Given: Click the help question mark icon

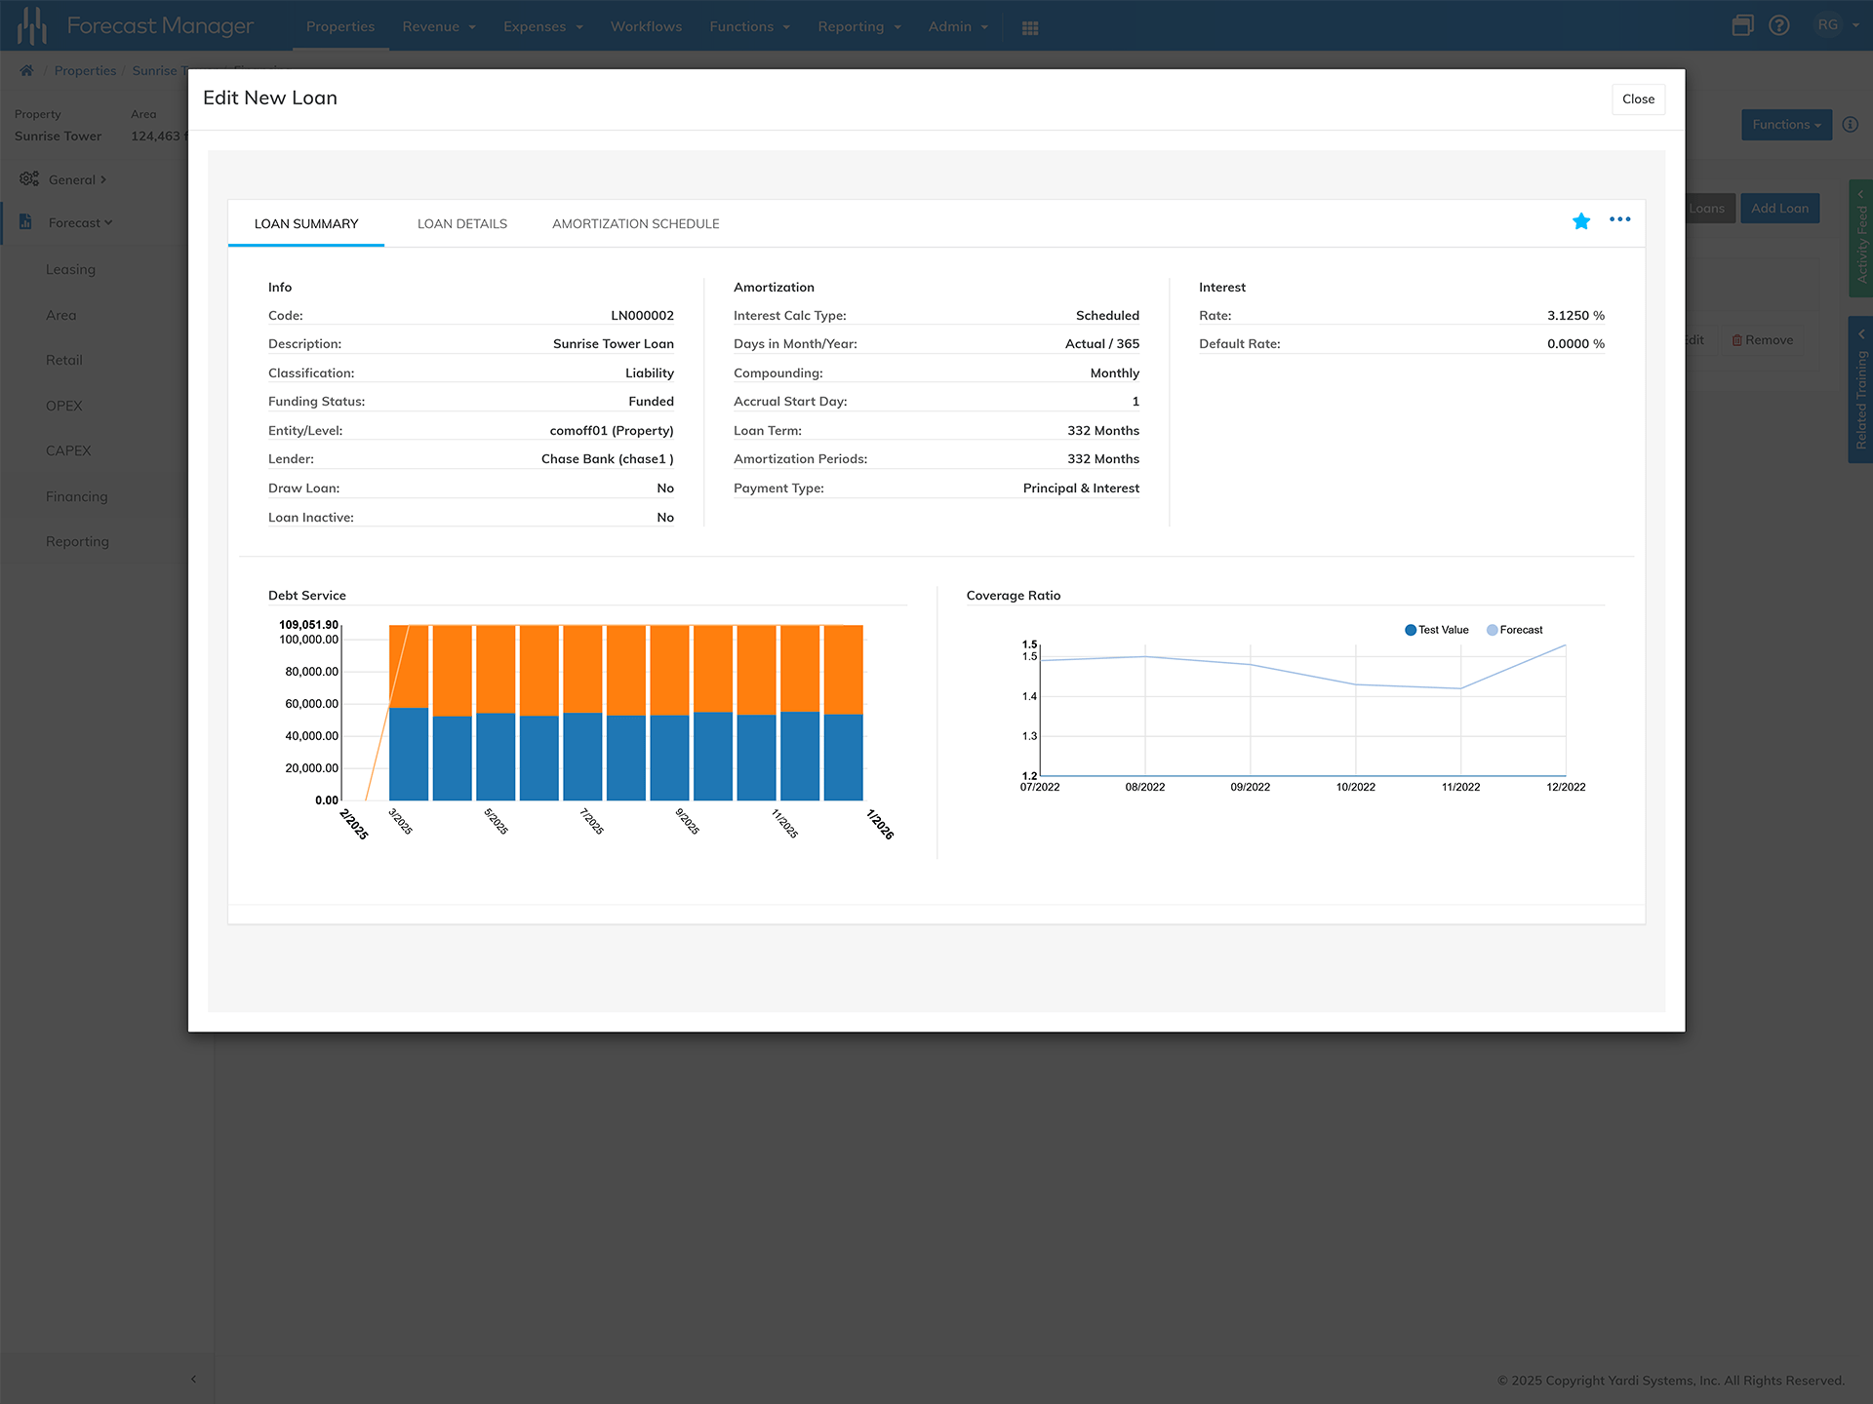Looking at the screenshot, I should [x=1779, y=25].
